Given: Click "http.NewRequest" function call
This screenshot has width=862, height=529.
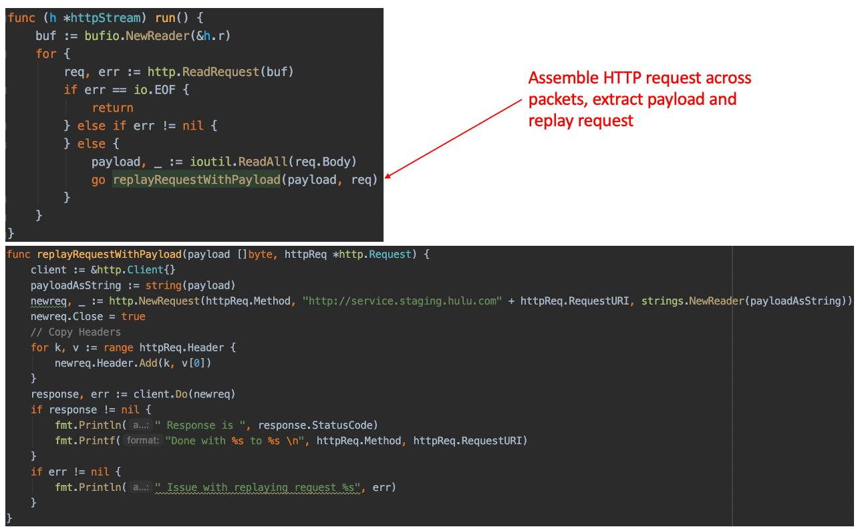Looking at the screenshot, I should click(154, 301).
